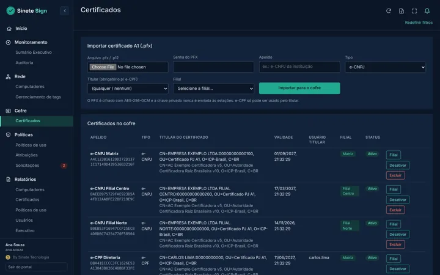Open the Titular (qualquer / nenhum) dropdown
This screenshot has height=275, width=440.
(128, 89)
